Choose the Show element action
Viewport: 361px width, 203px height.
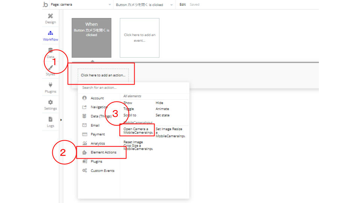(128, 103)
